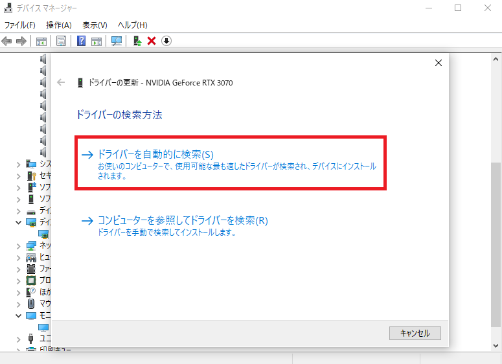Open the ファイル(F) menu
This screenshot has width=502, height=364.
pyautogui.click(x=20, y=25)
